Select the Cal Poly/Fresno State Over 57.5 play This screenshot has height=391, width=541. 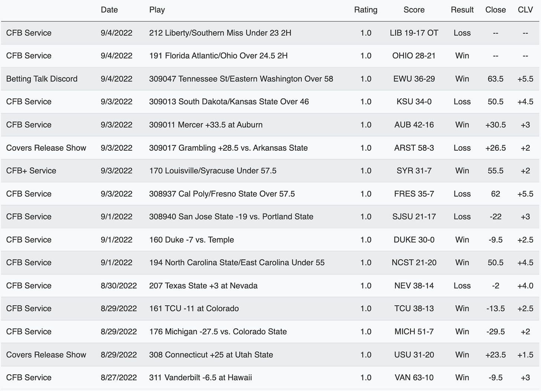point(222,194)
